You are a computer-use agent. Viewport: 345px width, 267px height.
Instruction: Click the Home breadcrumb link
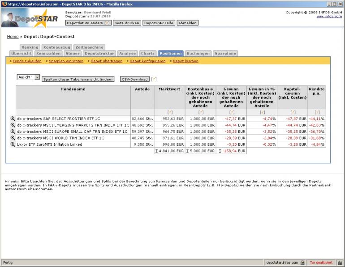(13, 37)
